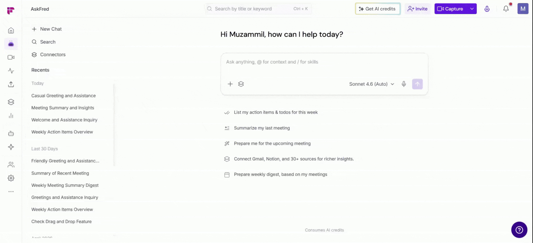Open Weekly Meeting Summary Digest chat
The image size is (533, 243).
pos(65,185)
